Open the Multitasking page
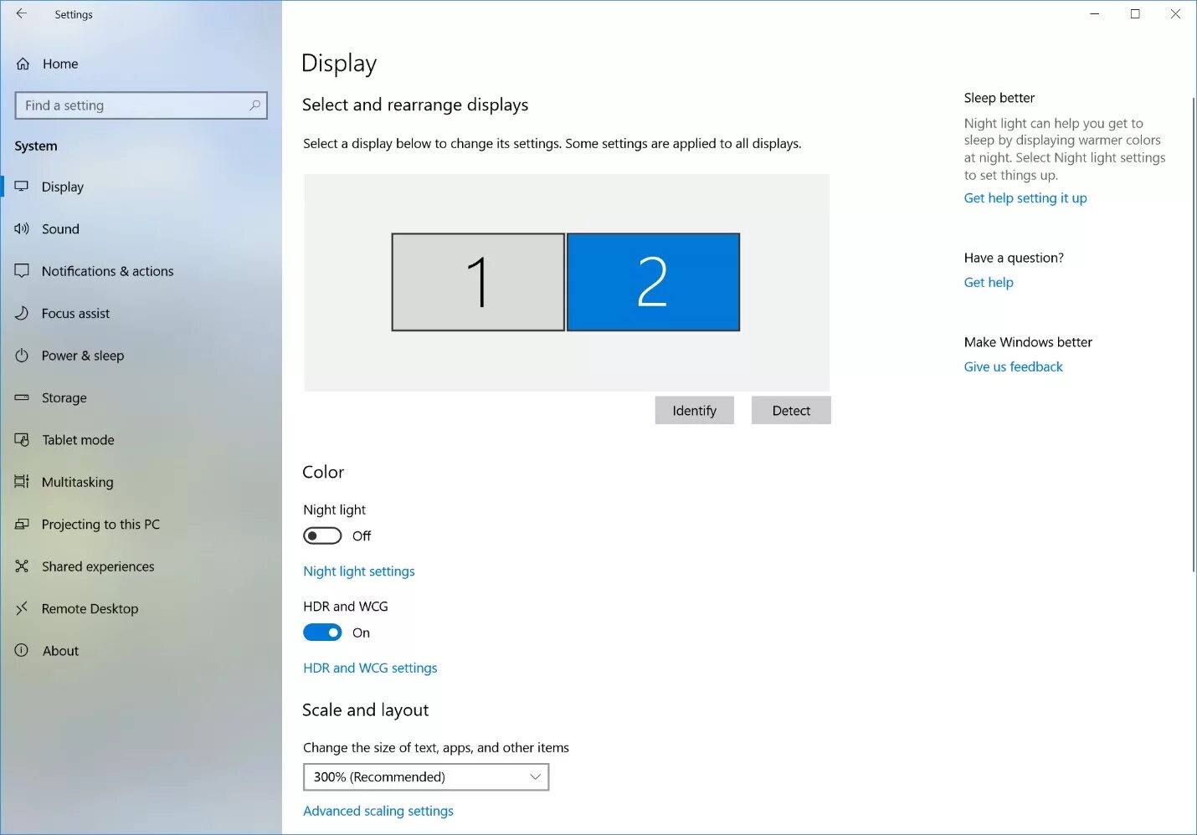 click(77, 482)
